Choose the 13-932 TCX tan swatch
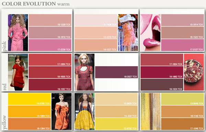The height and width of the screenshot is (132, 206). (x=116, y=111)
